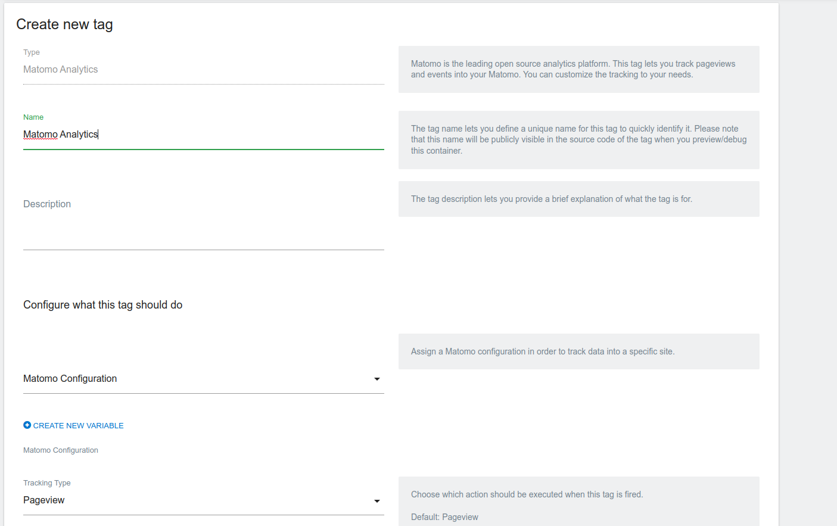Viewport: 837px width, 526px height.
Task: Click the tag name help text box
Action: pos(578,140)
